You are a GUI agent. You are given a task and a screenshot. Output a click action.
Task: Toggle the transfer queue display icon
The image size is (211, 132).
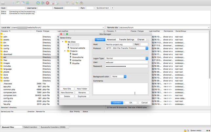28,3
